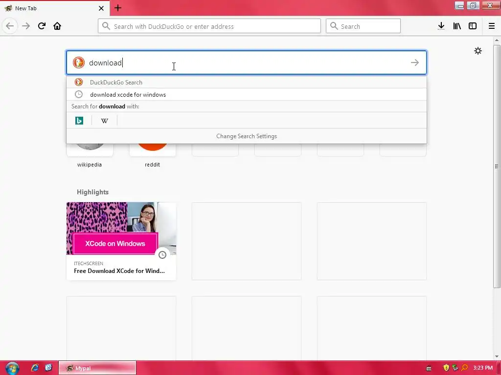Click the history clock on highlight card
Image resolution: width=501 pixels, height=375 pixels.
point(162,255)
